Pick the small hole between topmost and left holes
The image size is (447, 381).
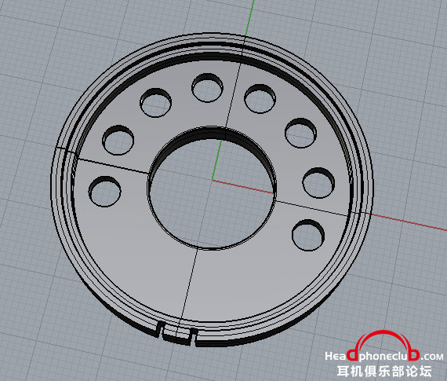point(155,103)
